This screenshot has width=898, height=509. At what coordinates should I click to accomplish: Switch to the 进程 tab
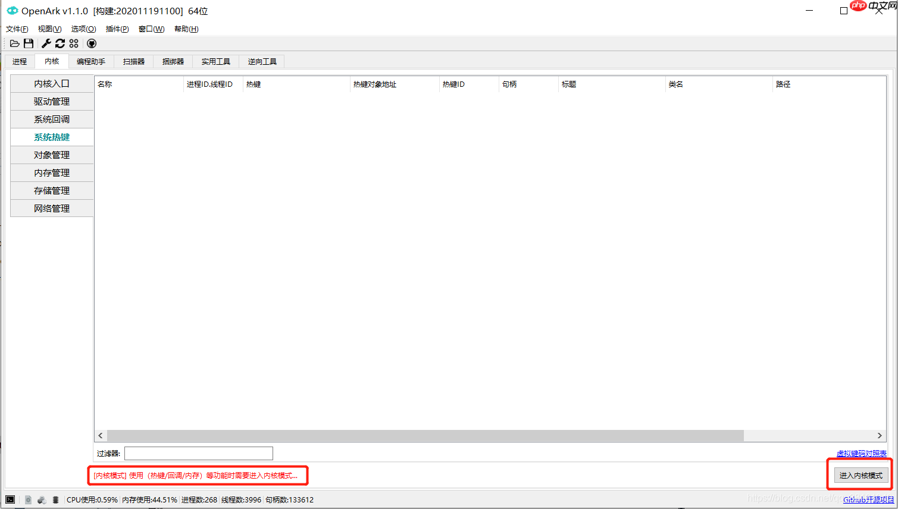(19, 61)
